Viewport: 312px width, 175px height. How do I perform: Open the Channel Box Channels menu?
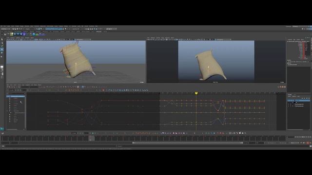[x=290, y=40]
